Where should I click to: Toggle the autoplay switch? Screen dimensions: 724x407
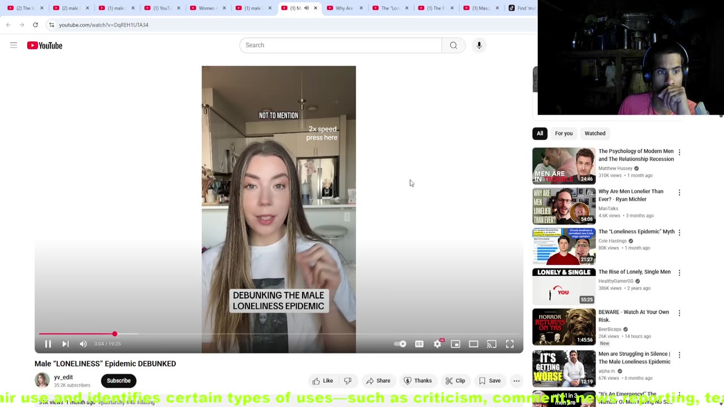pos(400,344)
